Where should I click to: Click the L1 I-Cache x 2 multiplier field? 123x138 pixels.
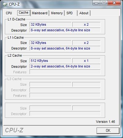pyautogui.click(x=86, y=43)
